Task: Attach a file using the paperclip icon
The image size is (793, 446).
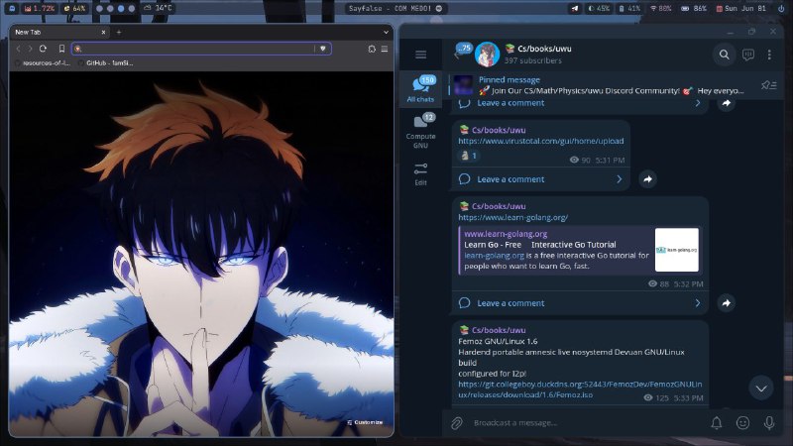Action: 457,423
